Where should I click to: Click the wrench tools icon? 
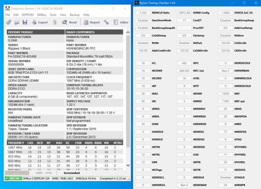pos(106,22)
